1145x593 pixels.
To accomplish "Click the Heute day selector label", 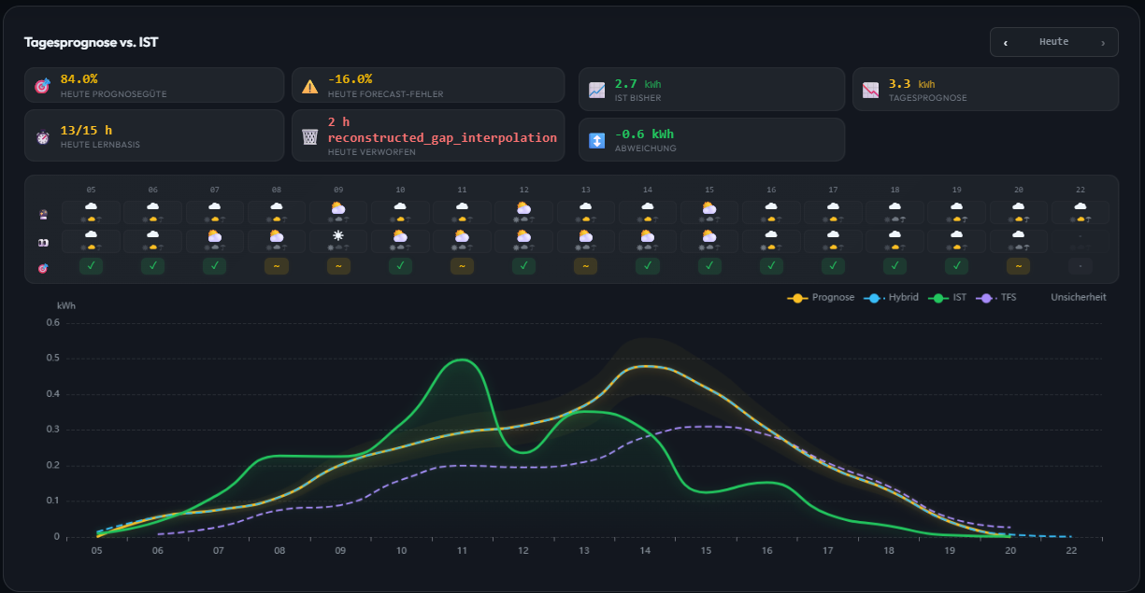I will click(x=1053, y=42).
